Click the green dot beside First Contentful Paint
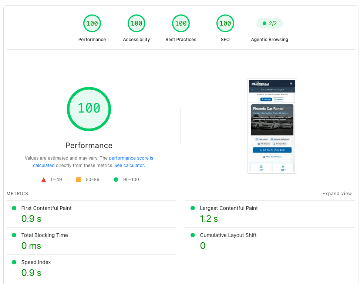This screenshot has width=364, height=284. tap(14, 208)
